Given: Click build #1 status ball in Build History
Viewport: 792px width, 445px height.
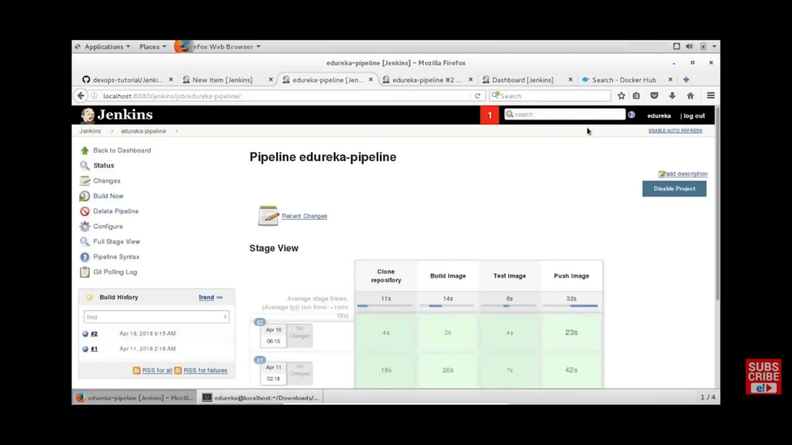Looking at the screenshot, I should [x=85, y=349].
